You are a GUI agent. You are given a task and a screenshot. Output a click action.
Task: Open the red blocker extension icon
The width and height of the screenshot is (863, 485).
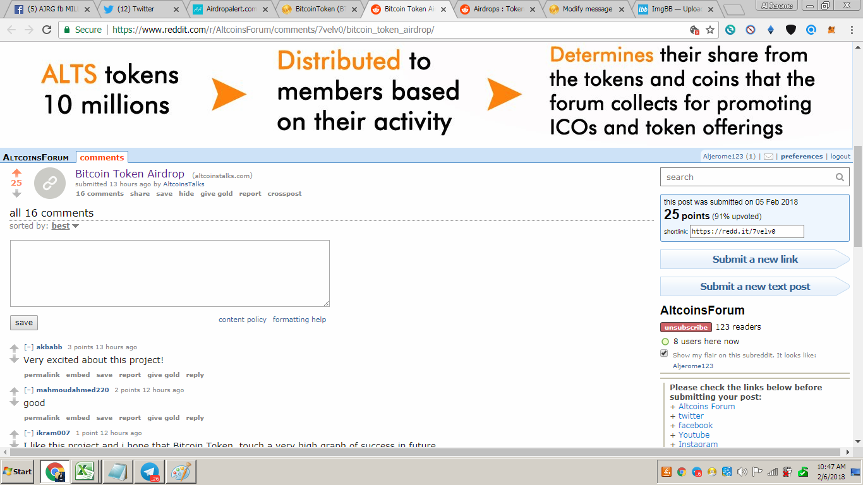click(751, 30)
